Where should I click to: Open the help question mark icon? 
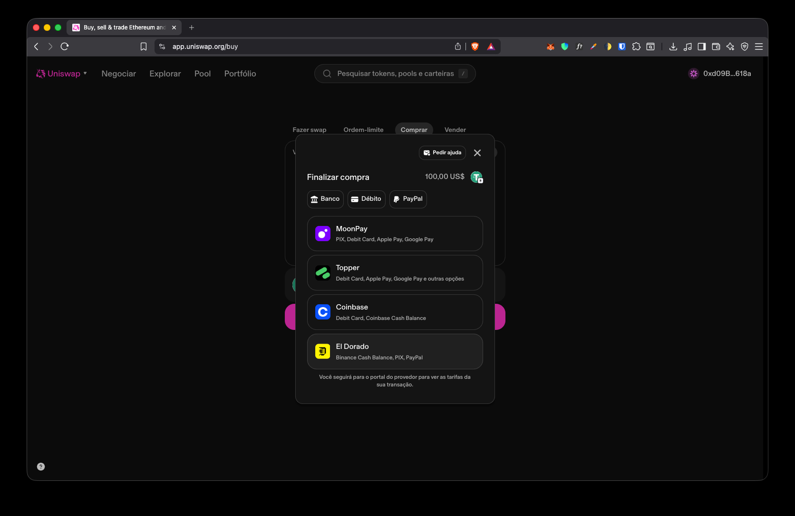pos(41,467)
